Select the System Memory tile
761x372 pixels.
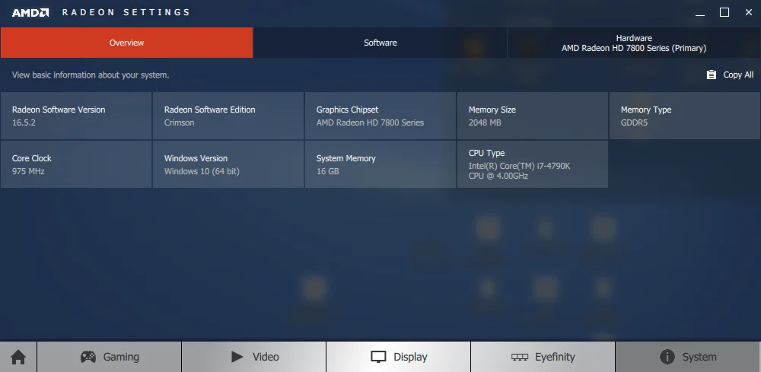click(x=380, y=164)
